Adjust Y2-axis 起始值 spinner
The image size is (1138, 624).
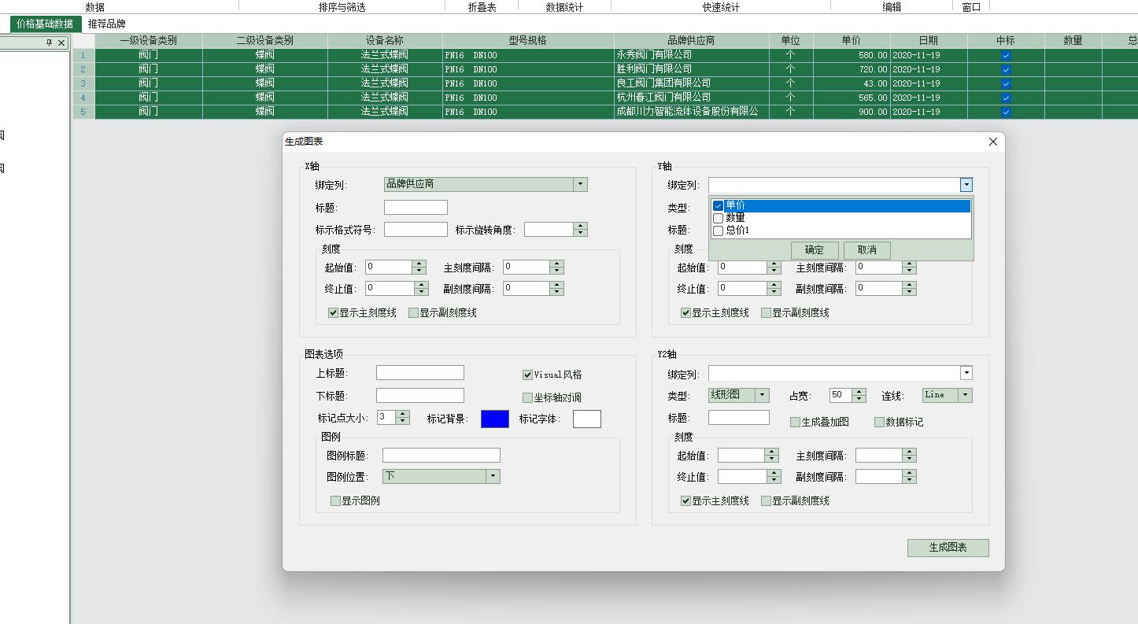(x=772, y=456)
